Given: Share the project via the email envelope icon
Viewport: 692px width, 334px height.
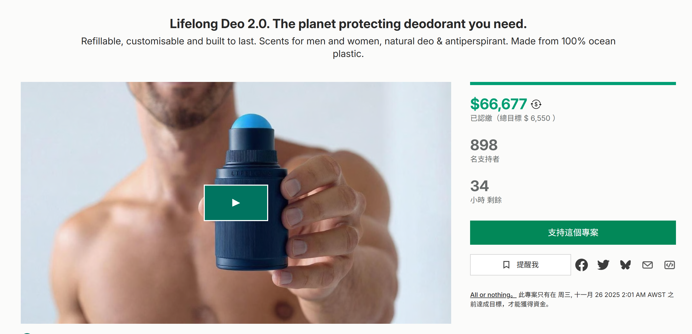Looking at the screenshot, I should (x=647, y=265).
